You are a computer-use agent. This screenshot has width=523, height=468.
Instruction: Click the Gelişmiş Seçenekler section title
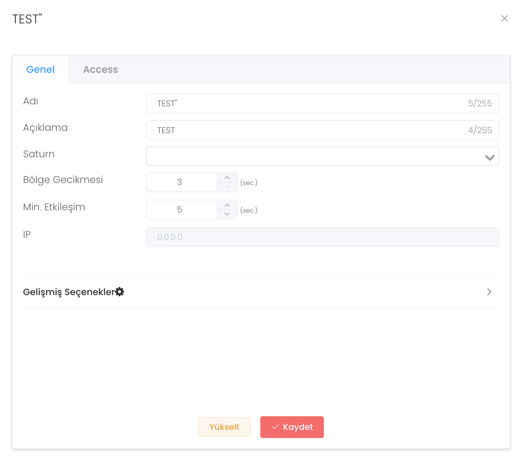point(69,292)
